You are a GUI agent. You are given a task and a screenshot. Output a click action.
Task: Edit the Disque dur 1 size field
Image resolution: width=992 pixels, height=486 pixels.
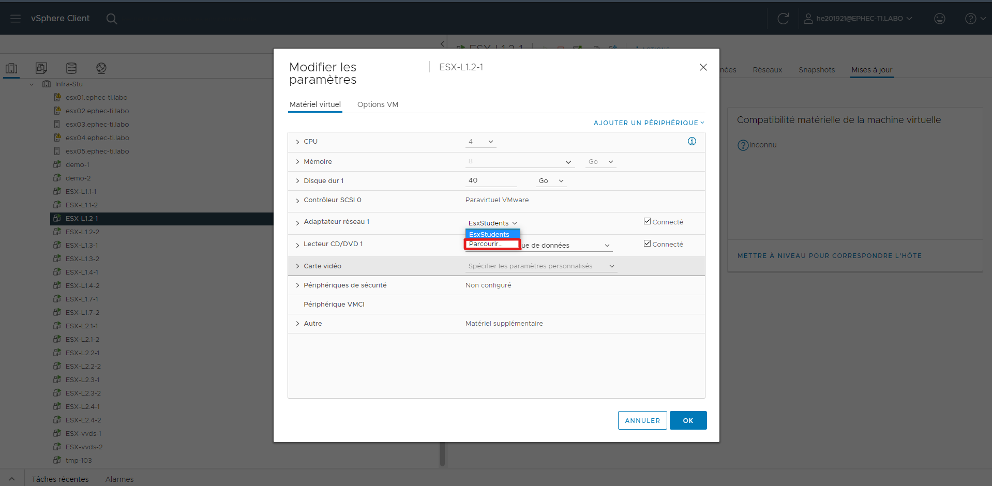click(x=491, y=180)
